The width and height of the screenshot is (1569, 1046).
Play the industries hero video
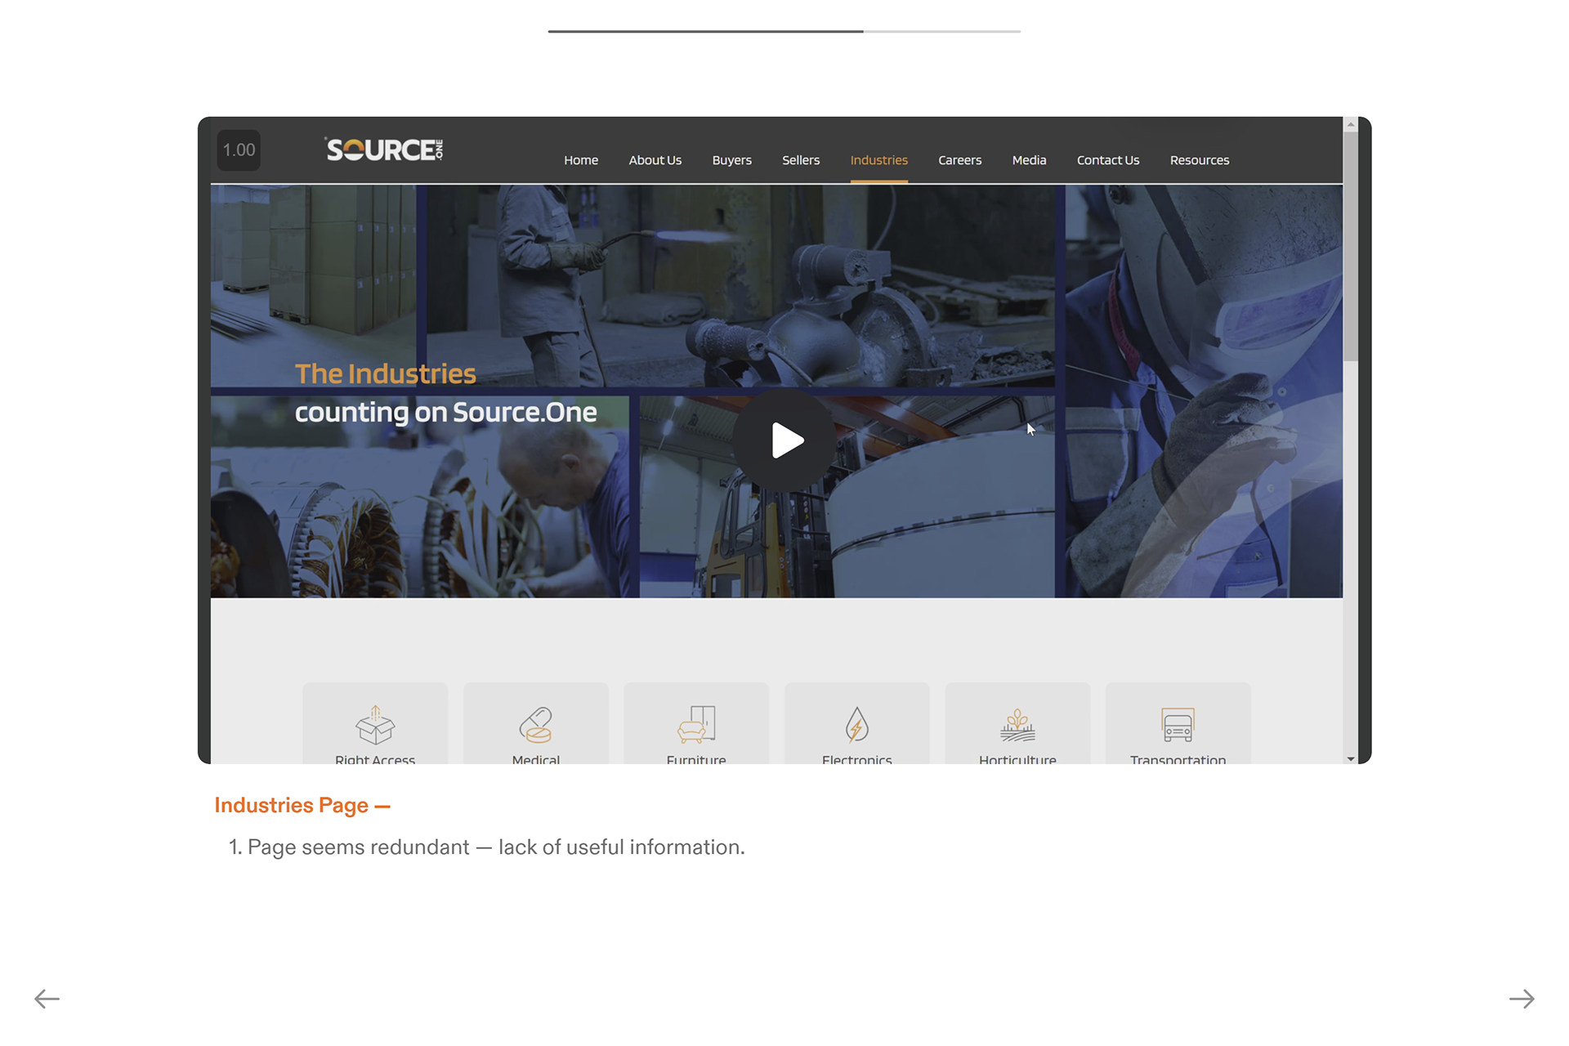coord(784,440)
